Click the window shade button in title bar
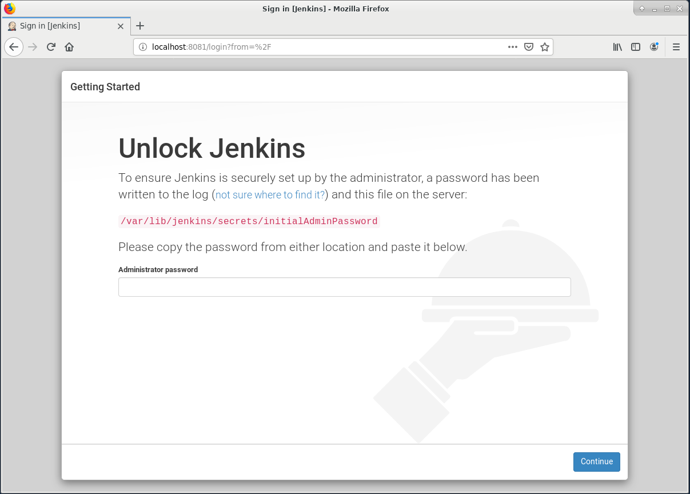This screenshot has width=690, height=494. point(641,9)
